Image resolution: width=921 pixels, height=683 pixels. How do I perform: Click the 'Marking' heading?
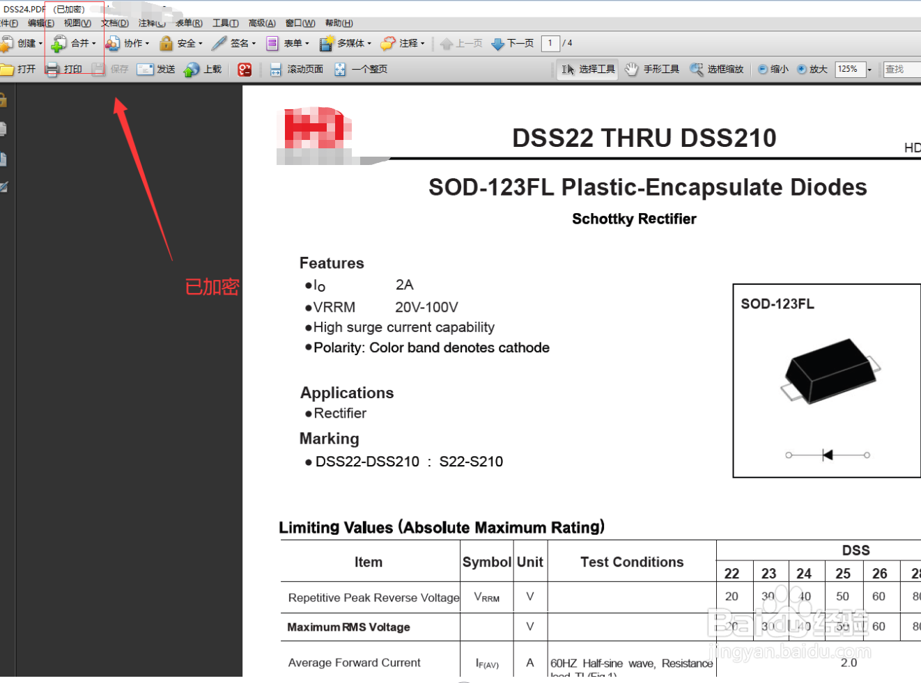point(330,439)
